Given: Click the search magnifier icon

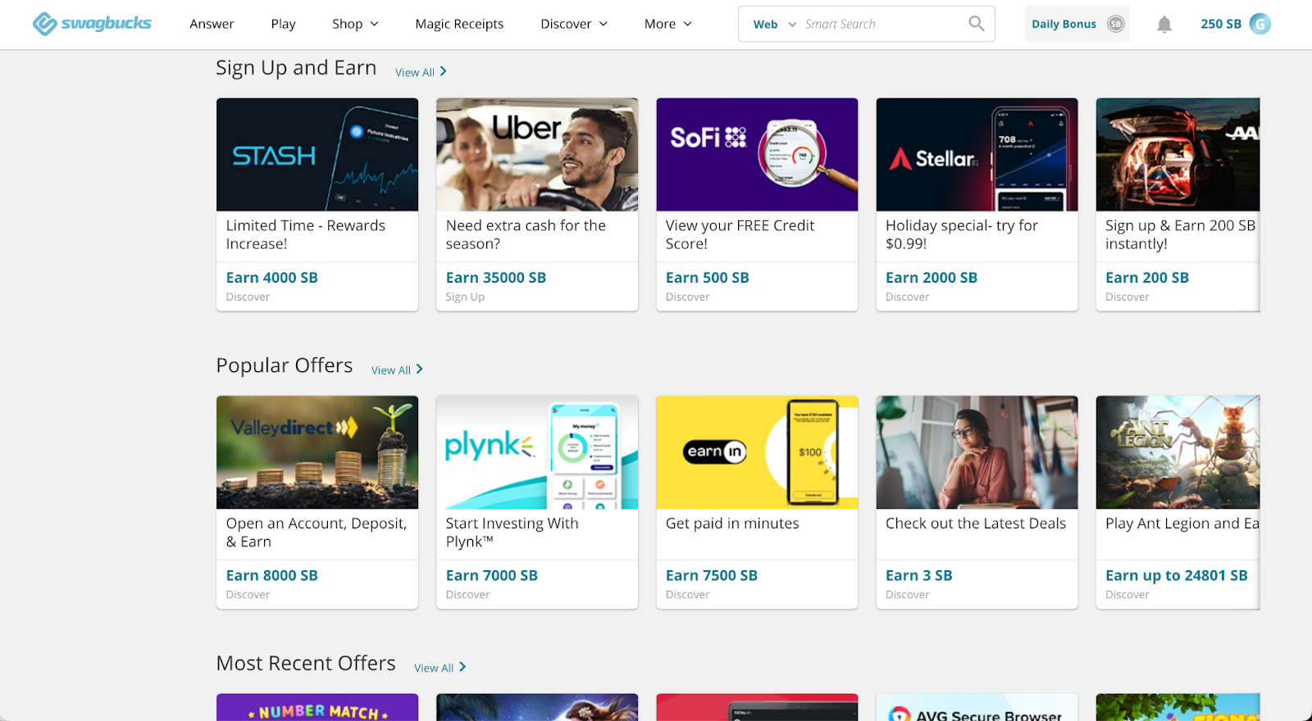Looking at the screenshot, I should click(976, 24).
